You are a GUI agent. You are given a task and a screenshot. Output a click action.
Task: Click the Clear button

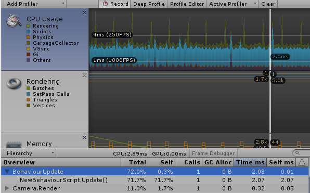point(268,4)
